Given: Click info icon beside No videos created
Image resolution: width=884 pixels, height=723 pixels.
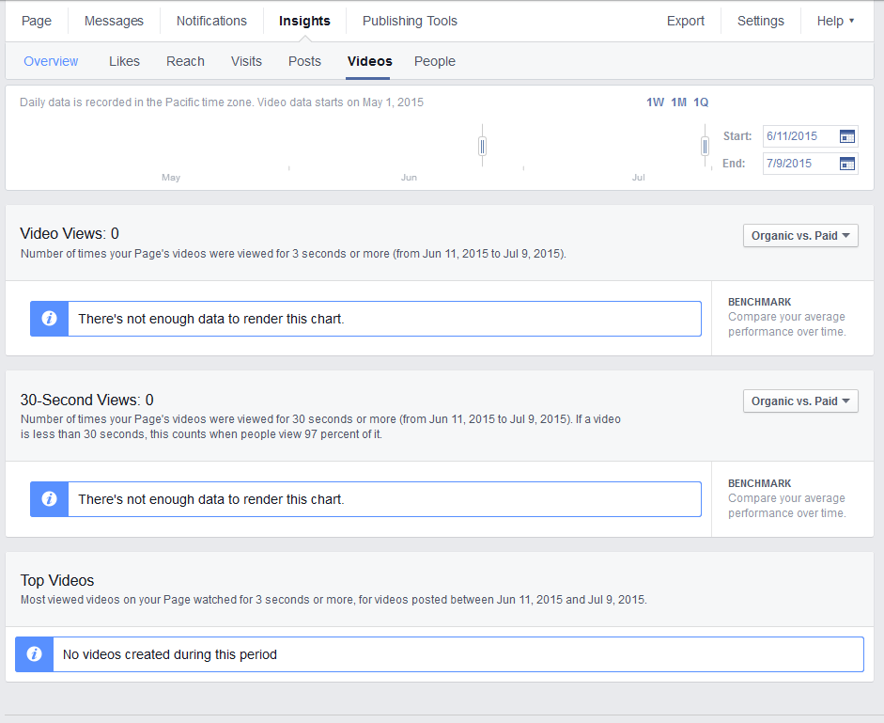Looking at the screenshot, I should coord(35,654).
